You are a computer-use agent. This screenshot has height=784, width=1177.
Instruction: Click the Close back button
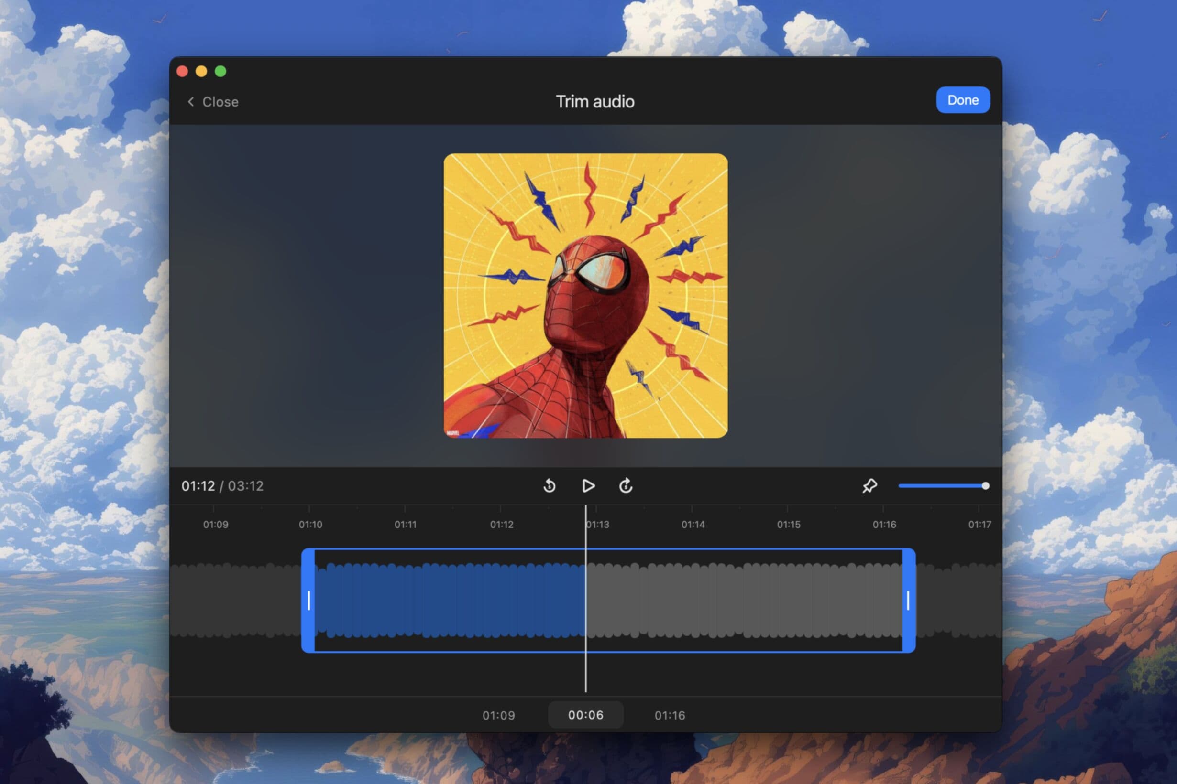point(213,102)
